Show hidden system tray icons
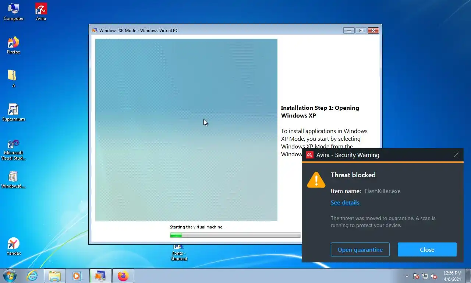This screenshot has width=471, height=283. click(407, 276)
